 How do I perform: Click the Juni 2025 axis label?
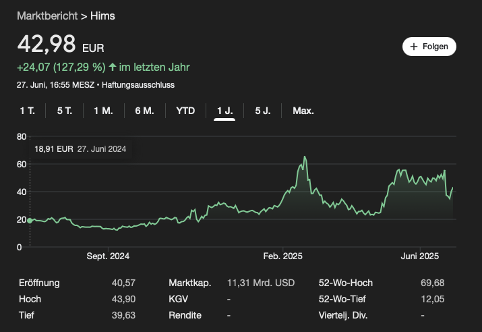419,256
